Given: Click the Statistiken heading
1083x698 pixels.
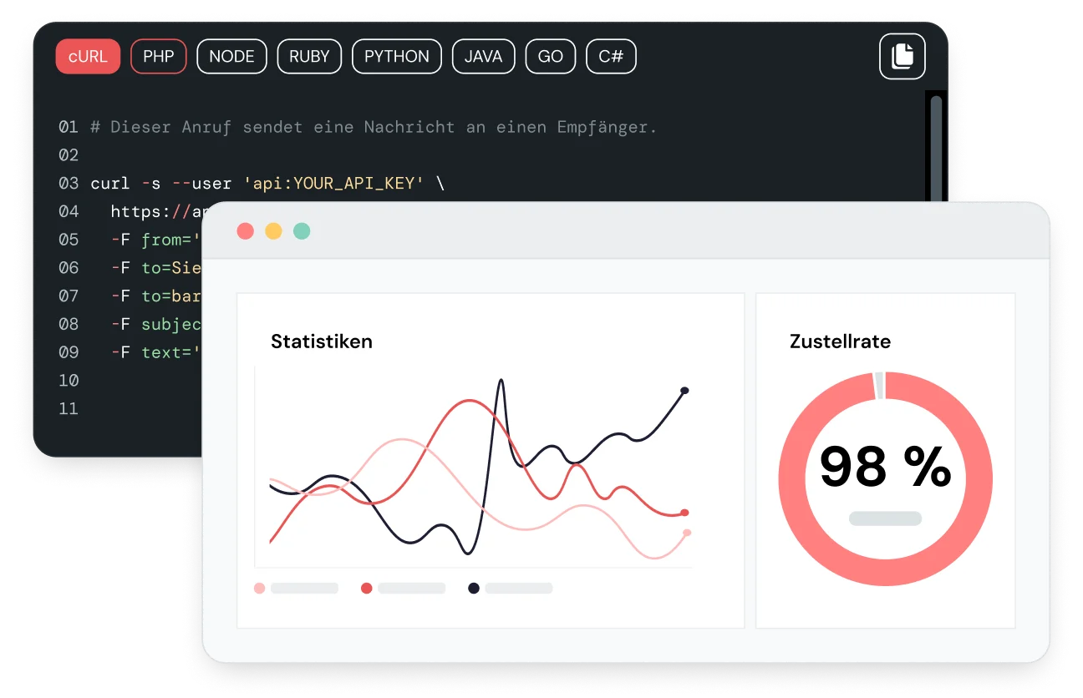Looking at the screenshot, I should click(x=322, y=341).
